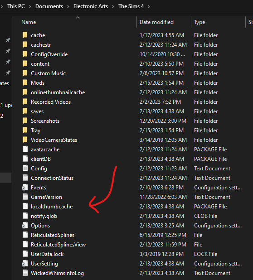Select the ConnectionStatus document icon
The height and width of the screenshot is (280, 253).
pos(25,178)
